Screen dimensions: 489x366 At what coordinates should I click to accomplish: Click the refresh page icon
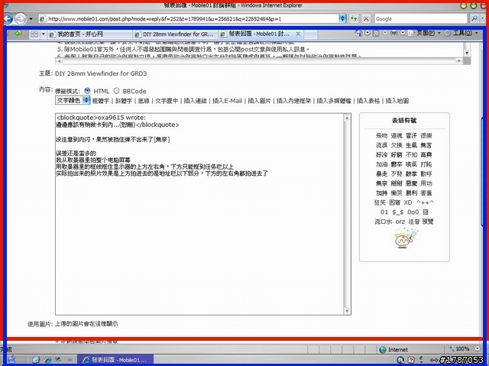tap(354, 18)
